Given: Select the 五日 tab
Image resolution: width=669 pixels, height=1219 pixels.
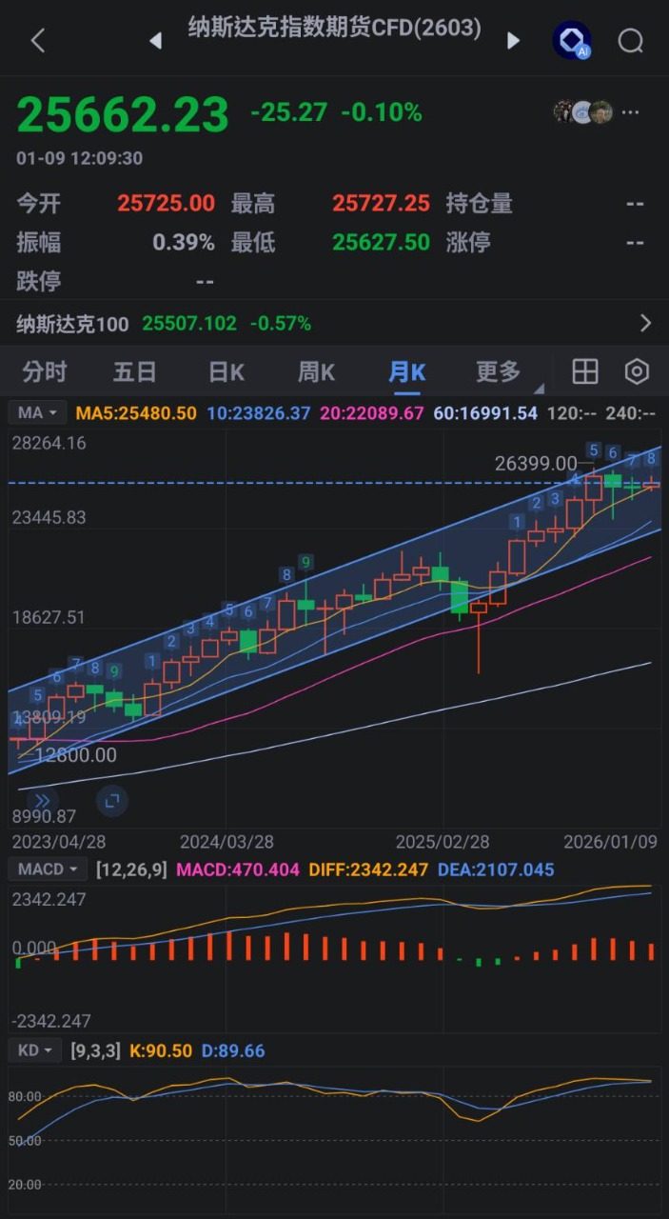Looking at the screenshot, I should pyautogui.click(x=134, y=371).
